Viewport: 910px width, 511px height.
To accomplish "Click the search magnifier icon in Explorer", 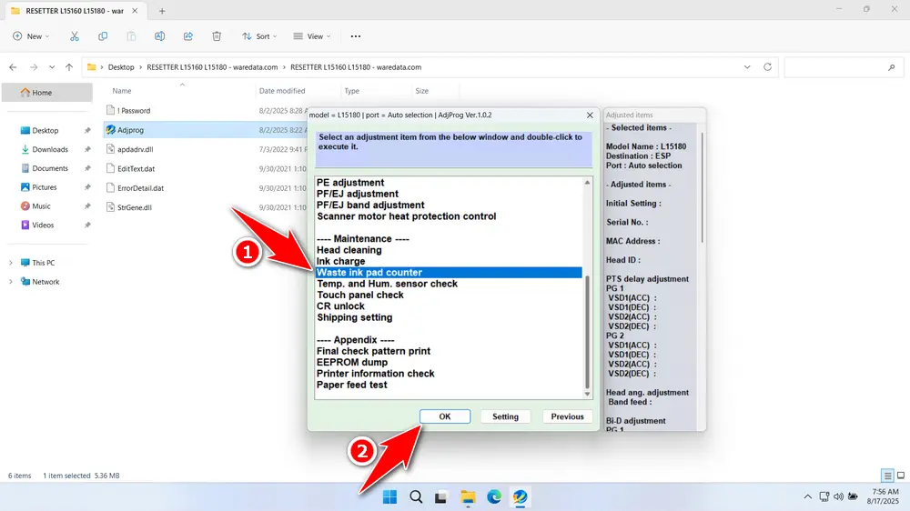I will 892,67.
